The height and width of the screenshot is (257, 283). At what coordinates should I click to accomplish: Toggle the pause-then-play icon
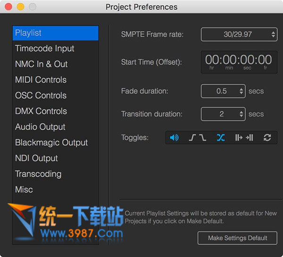[x=239, y=138]
